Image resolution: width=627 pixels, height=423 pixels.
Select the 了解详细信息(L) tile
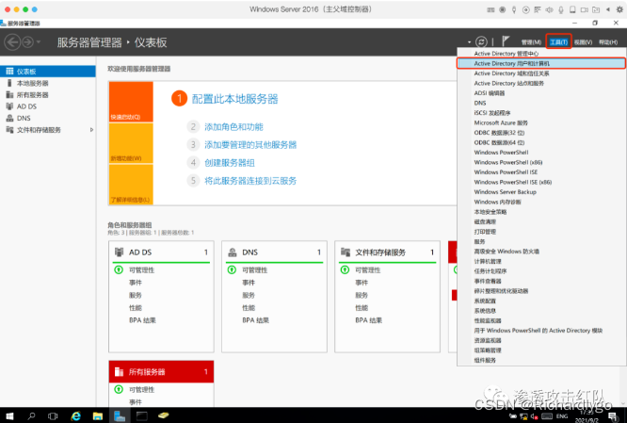tap(131, 185)
